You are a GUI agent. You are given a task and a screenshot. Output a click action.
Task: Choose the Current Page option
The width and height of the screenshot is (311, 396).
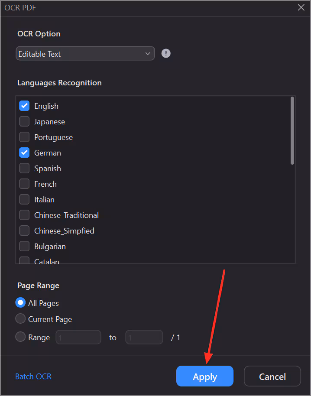click(x=20, y=319)
